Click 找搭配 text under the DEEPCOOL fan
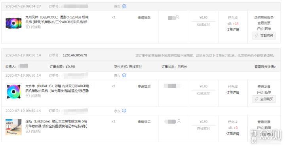Screen dimensions: 285x147 36,27
